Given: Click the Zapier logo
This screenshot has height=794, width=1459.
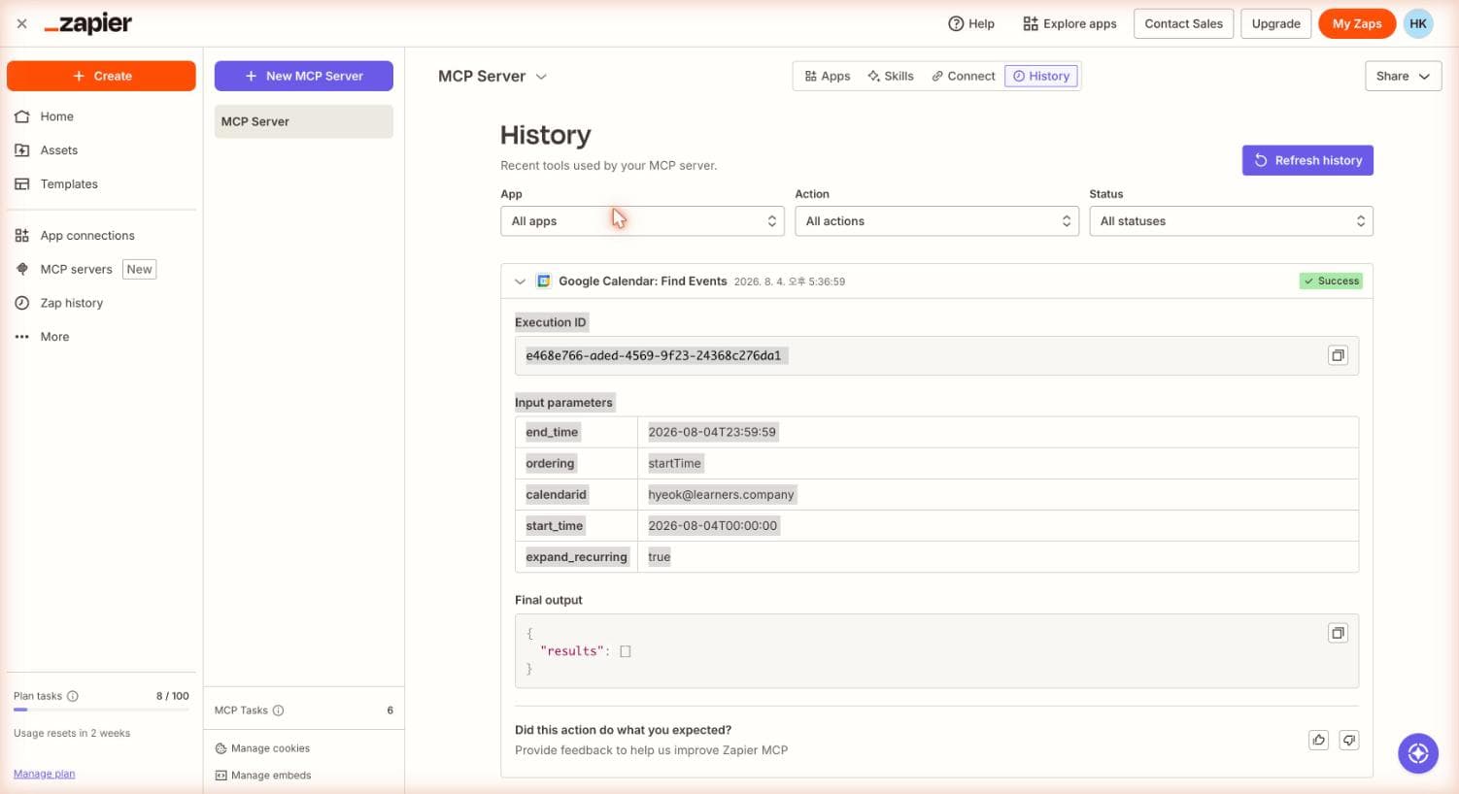Looking at the screenshot, I should (x=88, y=23).
